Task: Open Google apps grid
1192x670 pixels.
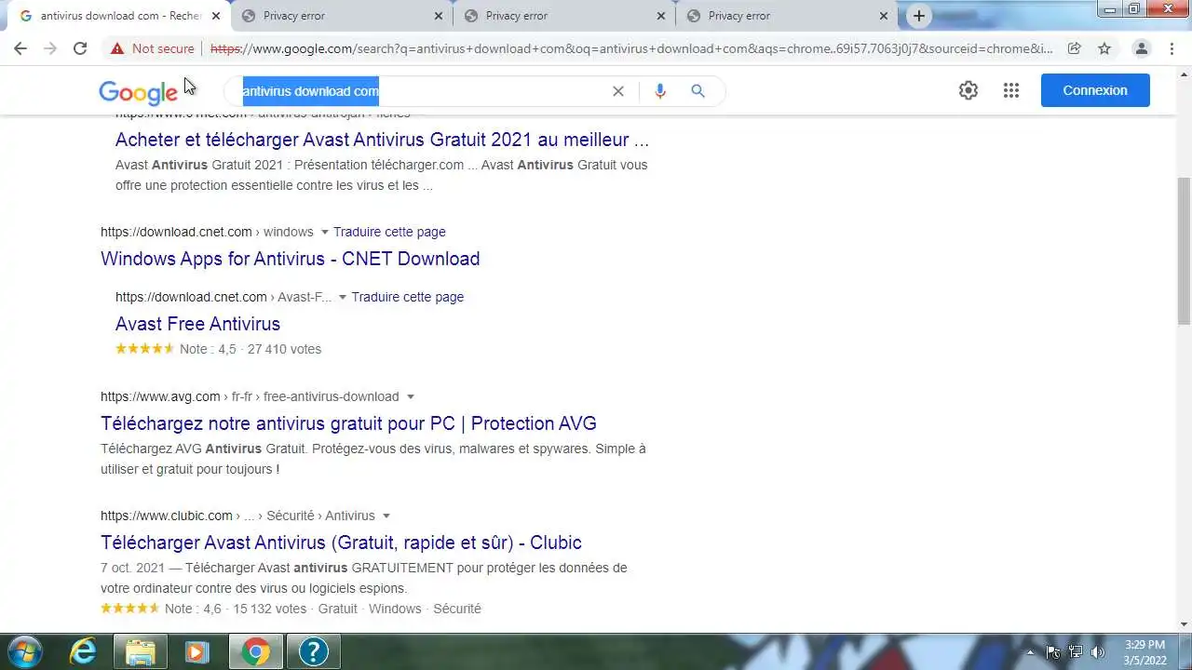Action: click(x=1011, y=90)
